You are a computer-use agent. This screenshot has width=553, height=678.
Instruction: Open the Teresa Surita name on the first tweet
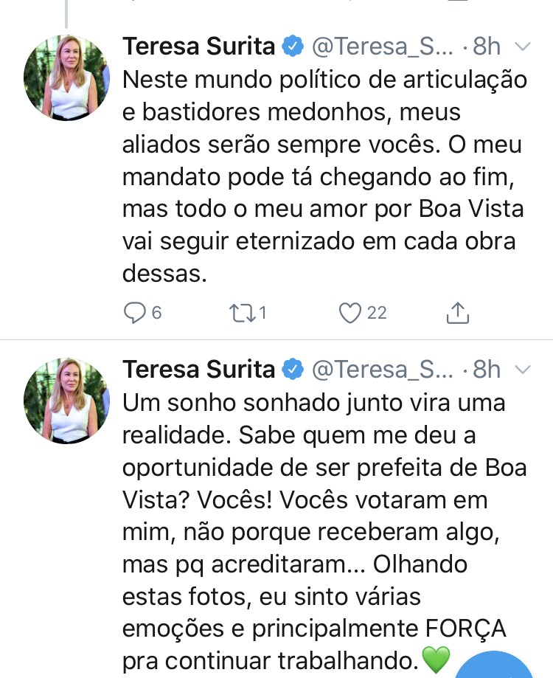(199, 46)
